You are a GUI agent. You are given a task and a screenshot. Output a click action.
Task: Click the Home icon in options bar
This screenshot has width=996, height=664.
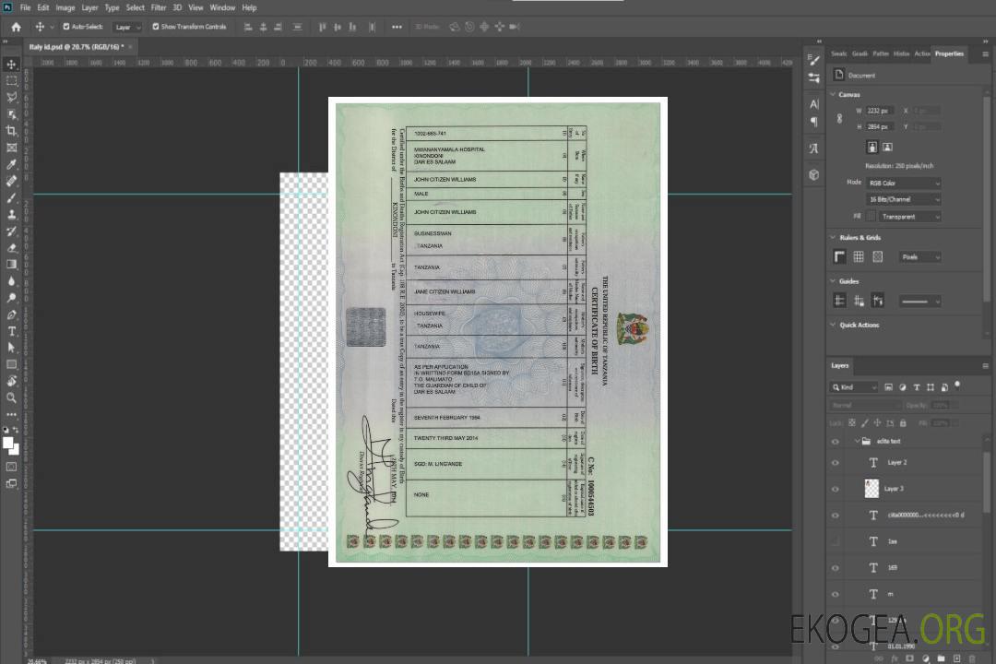coord(16,27)
